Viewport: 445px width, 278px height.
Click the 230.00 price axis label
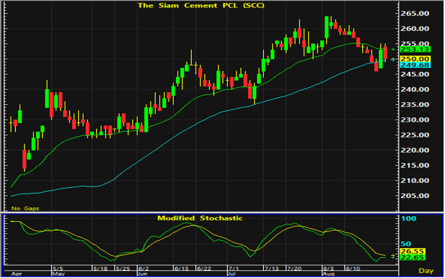[x=415, y=120]
